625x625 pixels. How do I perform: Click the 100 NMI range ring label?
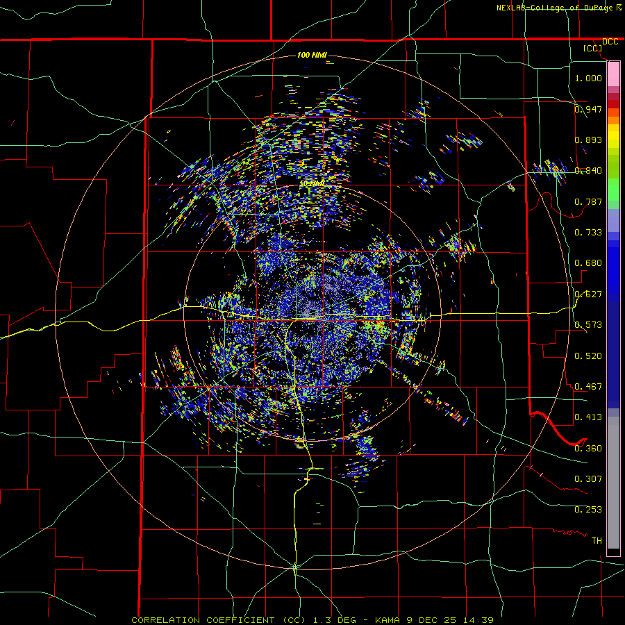[312, 55]
